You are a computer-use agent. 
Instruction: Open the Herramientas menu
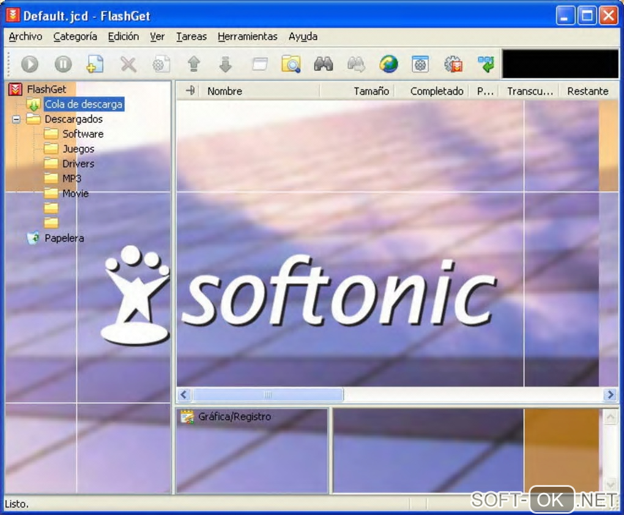pyautogui.click(x=247, y=37)
